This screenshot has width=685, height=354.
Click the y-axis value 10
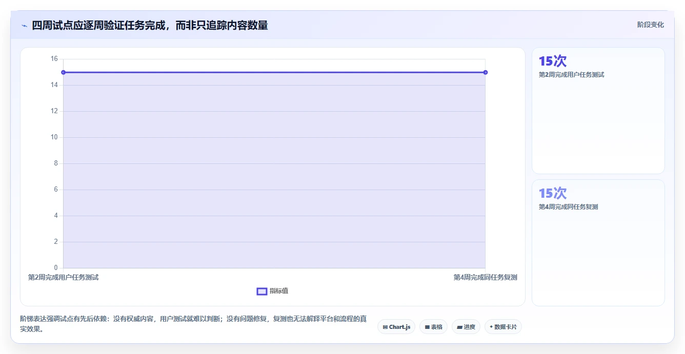coord(54,137)
